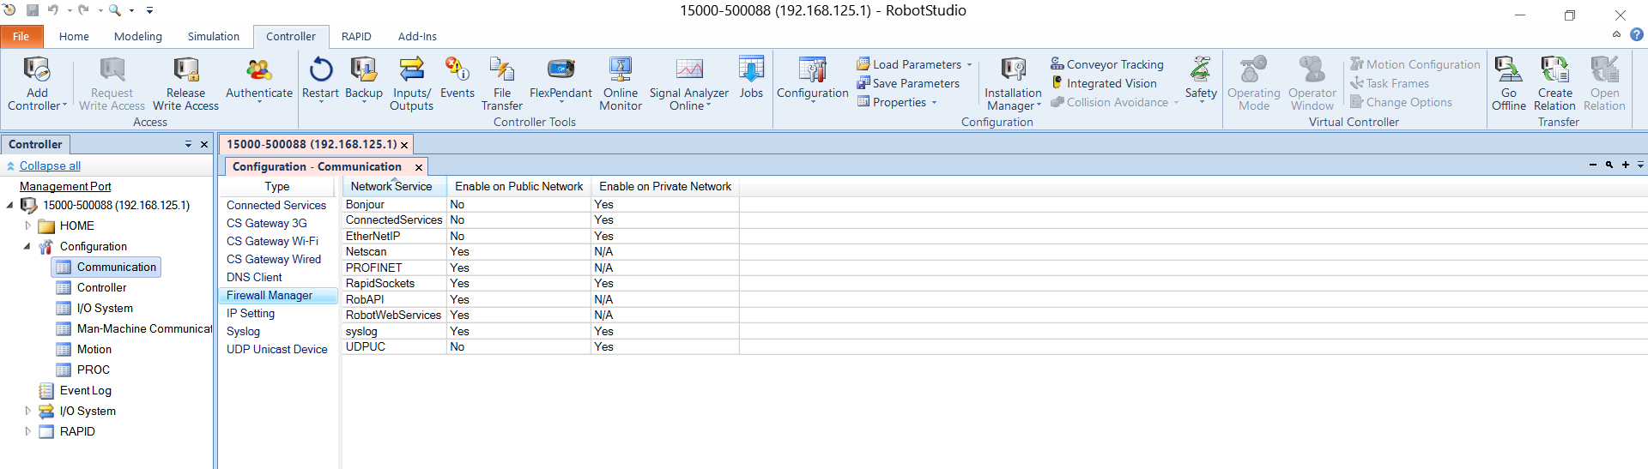1648x469 pixels.
Task: Minimize the ribbon with the caret icon
Action: [x=1616, y=35]
